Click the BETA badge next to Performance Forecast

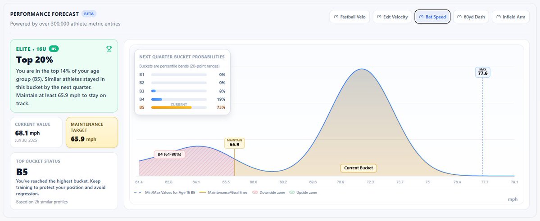(89, 14)
